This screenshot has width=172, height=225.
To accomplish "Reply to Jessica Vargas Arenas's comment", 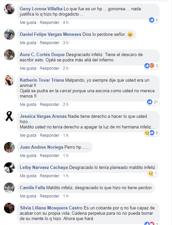I will (x=50, y=135).
